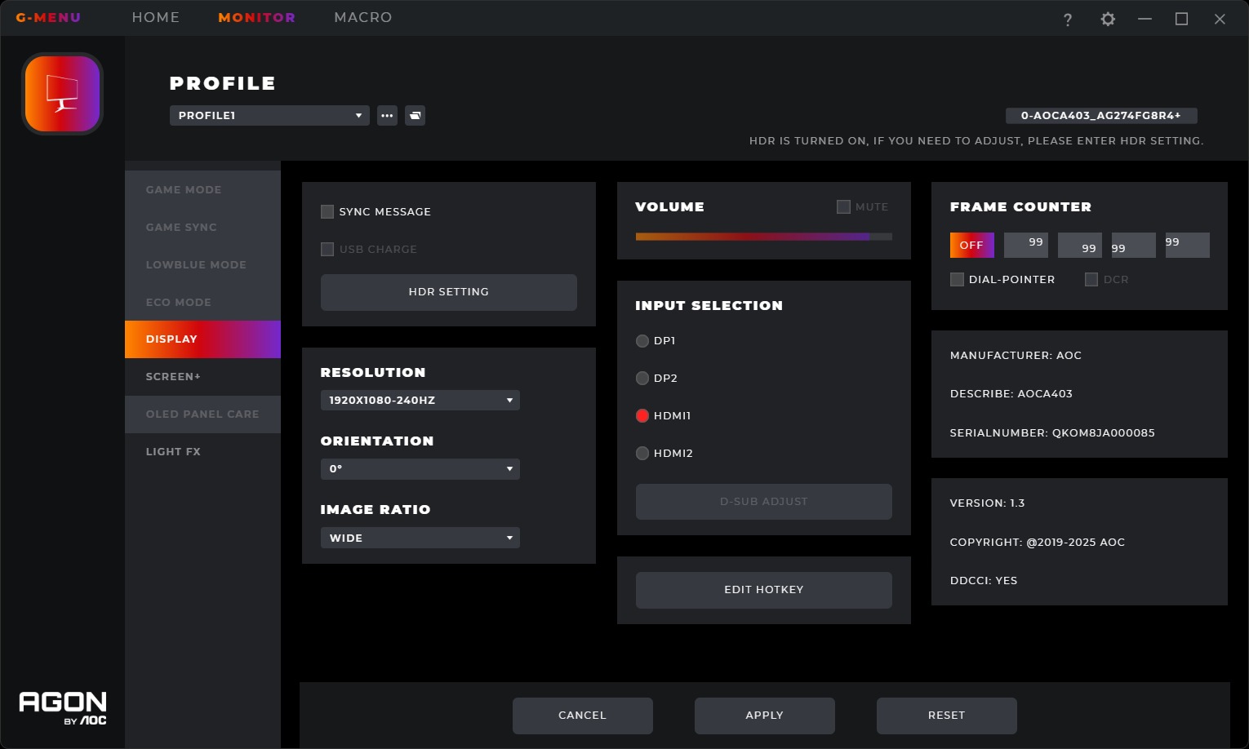Open Game Mode in sidebar
This screenshot has width=1249, height=749.
[202, 189]
